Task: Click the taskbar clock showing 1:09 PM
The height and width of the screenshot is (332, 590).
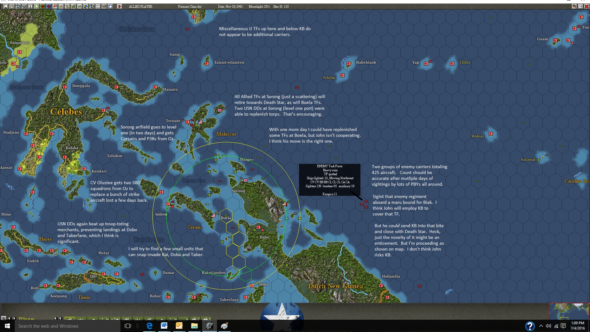Action: (578, 326)
